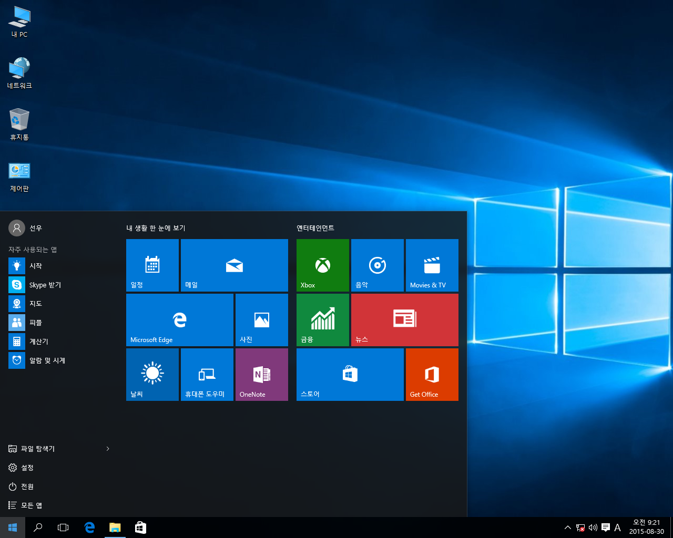Open the 휴대폰 도우미 tile
Screen dimensions: 673x538
coord(207,375)
